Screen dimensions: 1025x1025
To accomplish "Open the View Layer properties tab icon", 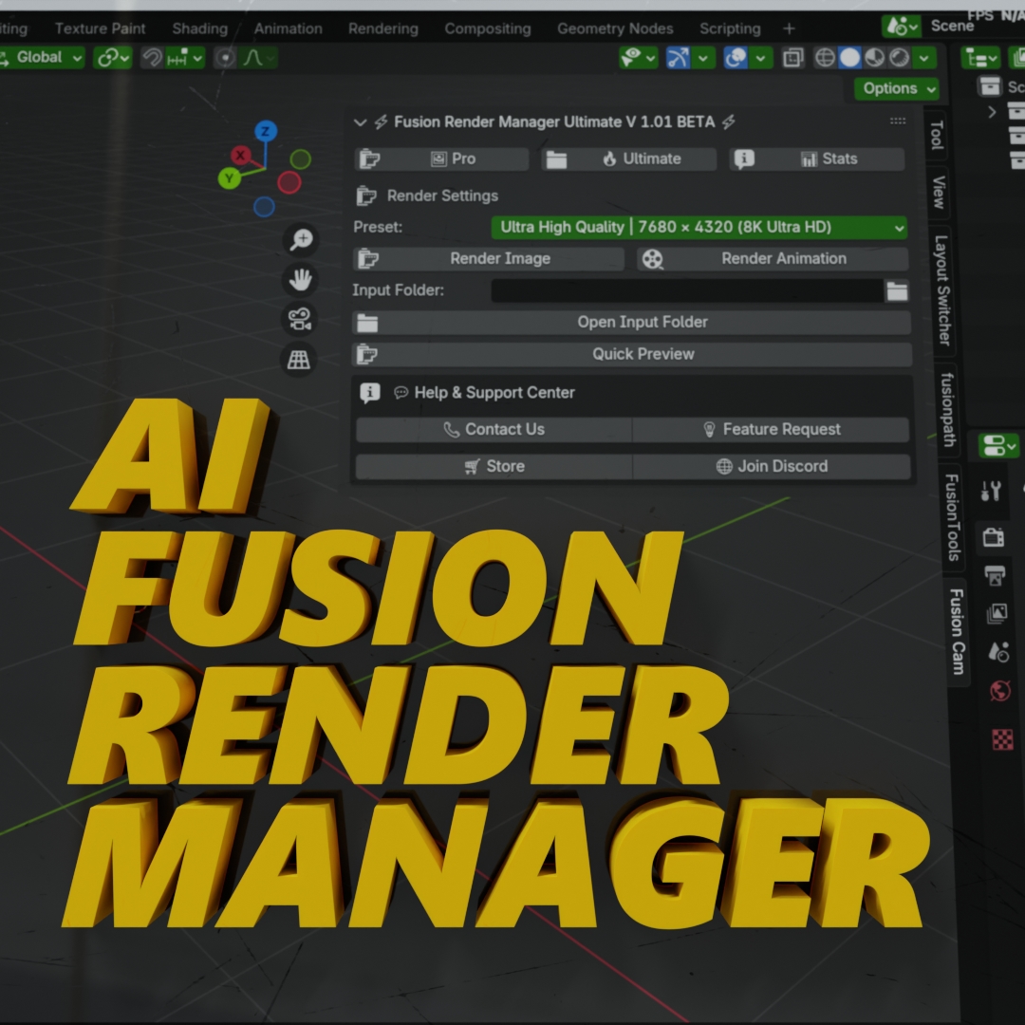I will pyautogui.click(x=997, y=613).
